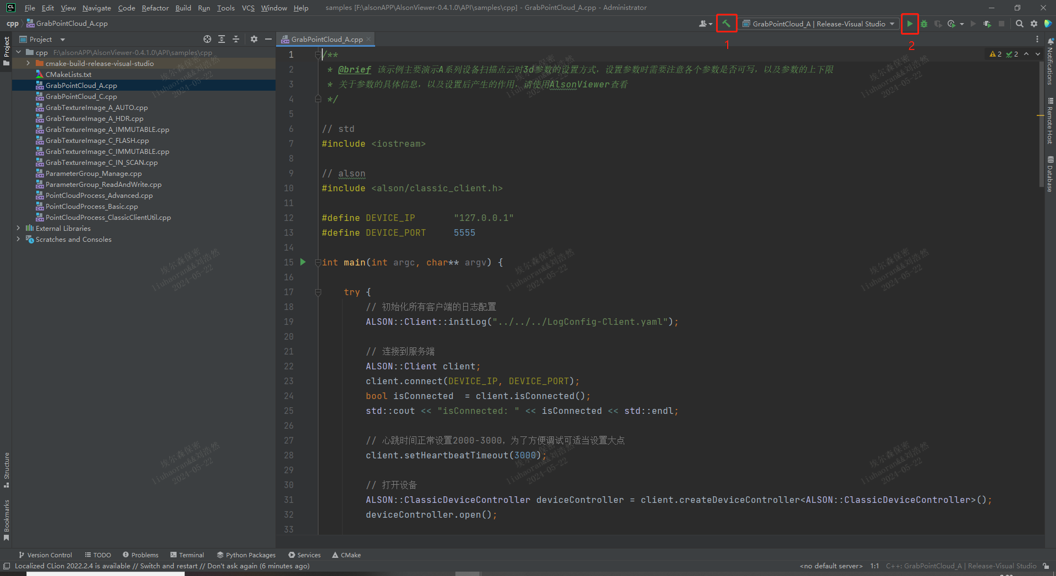Click the main function run gutter arrow
This screenshot has height=576, width=1056.
coord(302,262)
